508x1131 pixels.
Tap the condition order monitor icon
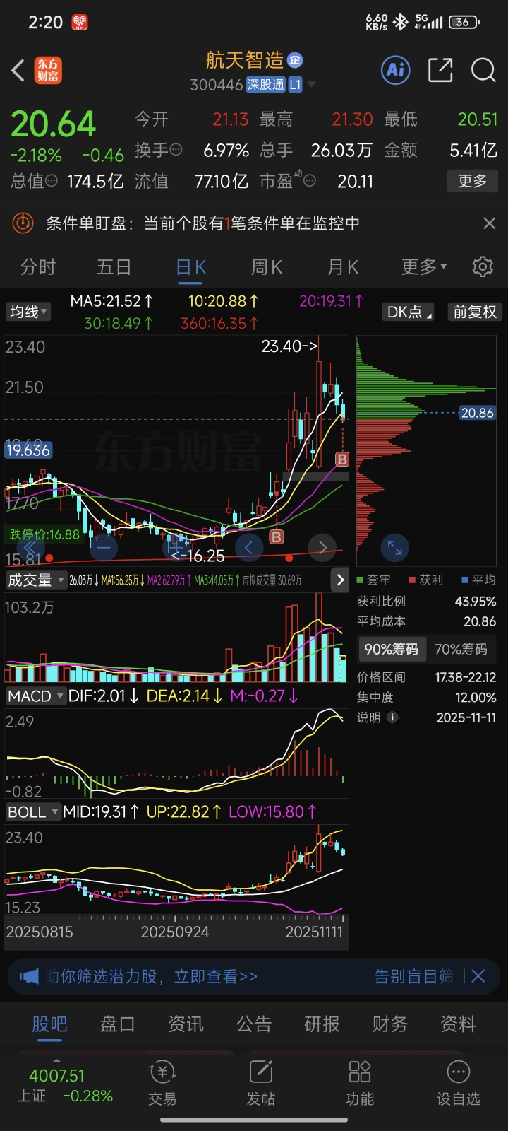[23, 223]
